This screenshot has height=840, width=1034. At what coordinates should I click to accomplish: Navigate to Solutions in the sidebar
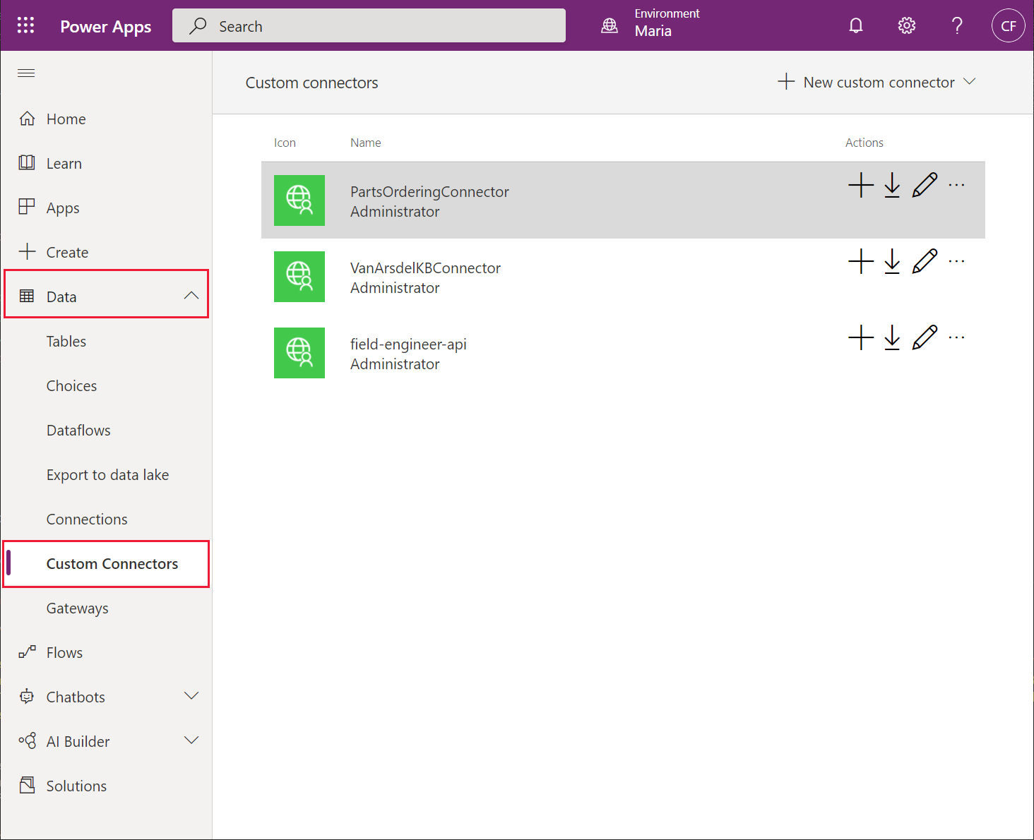76,785
